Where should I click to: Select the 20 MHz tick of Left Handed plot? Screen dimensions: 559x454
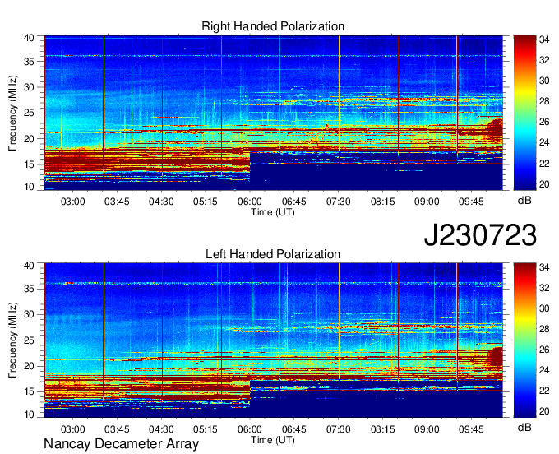pos(29,366)
